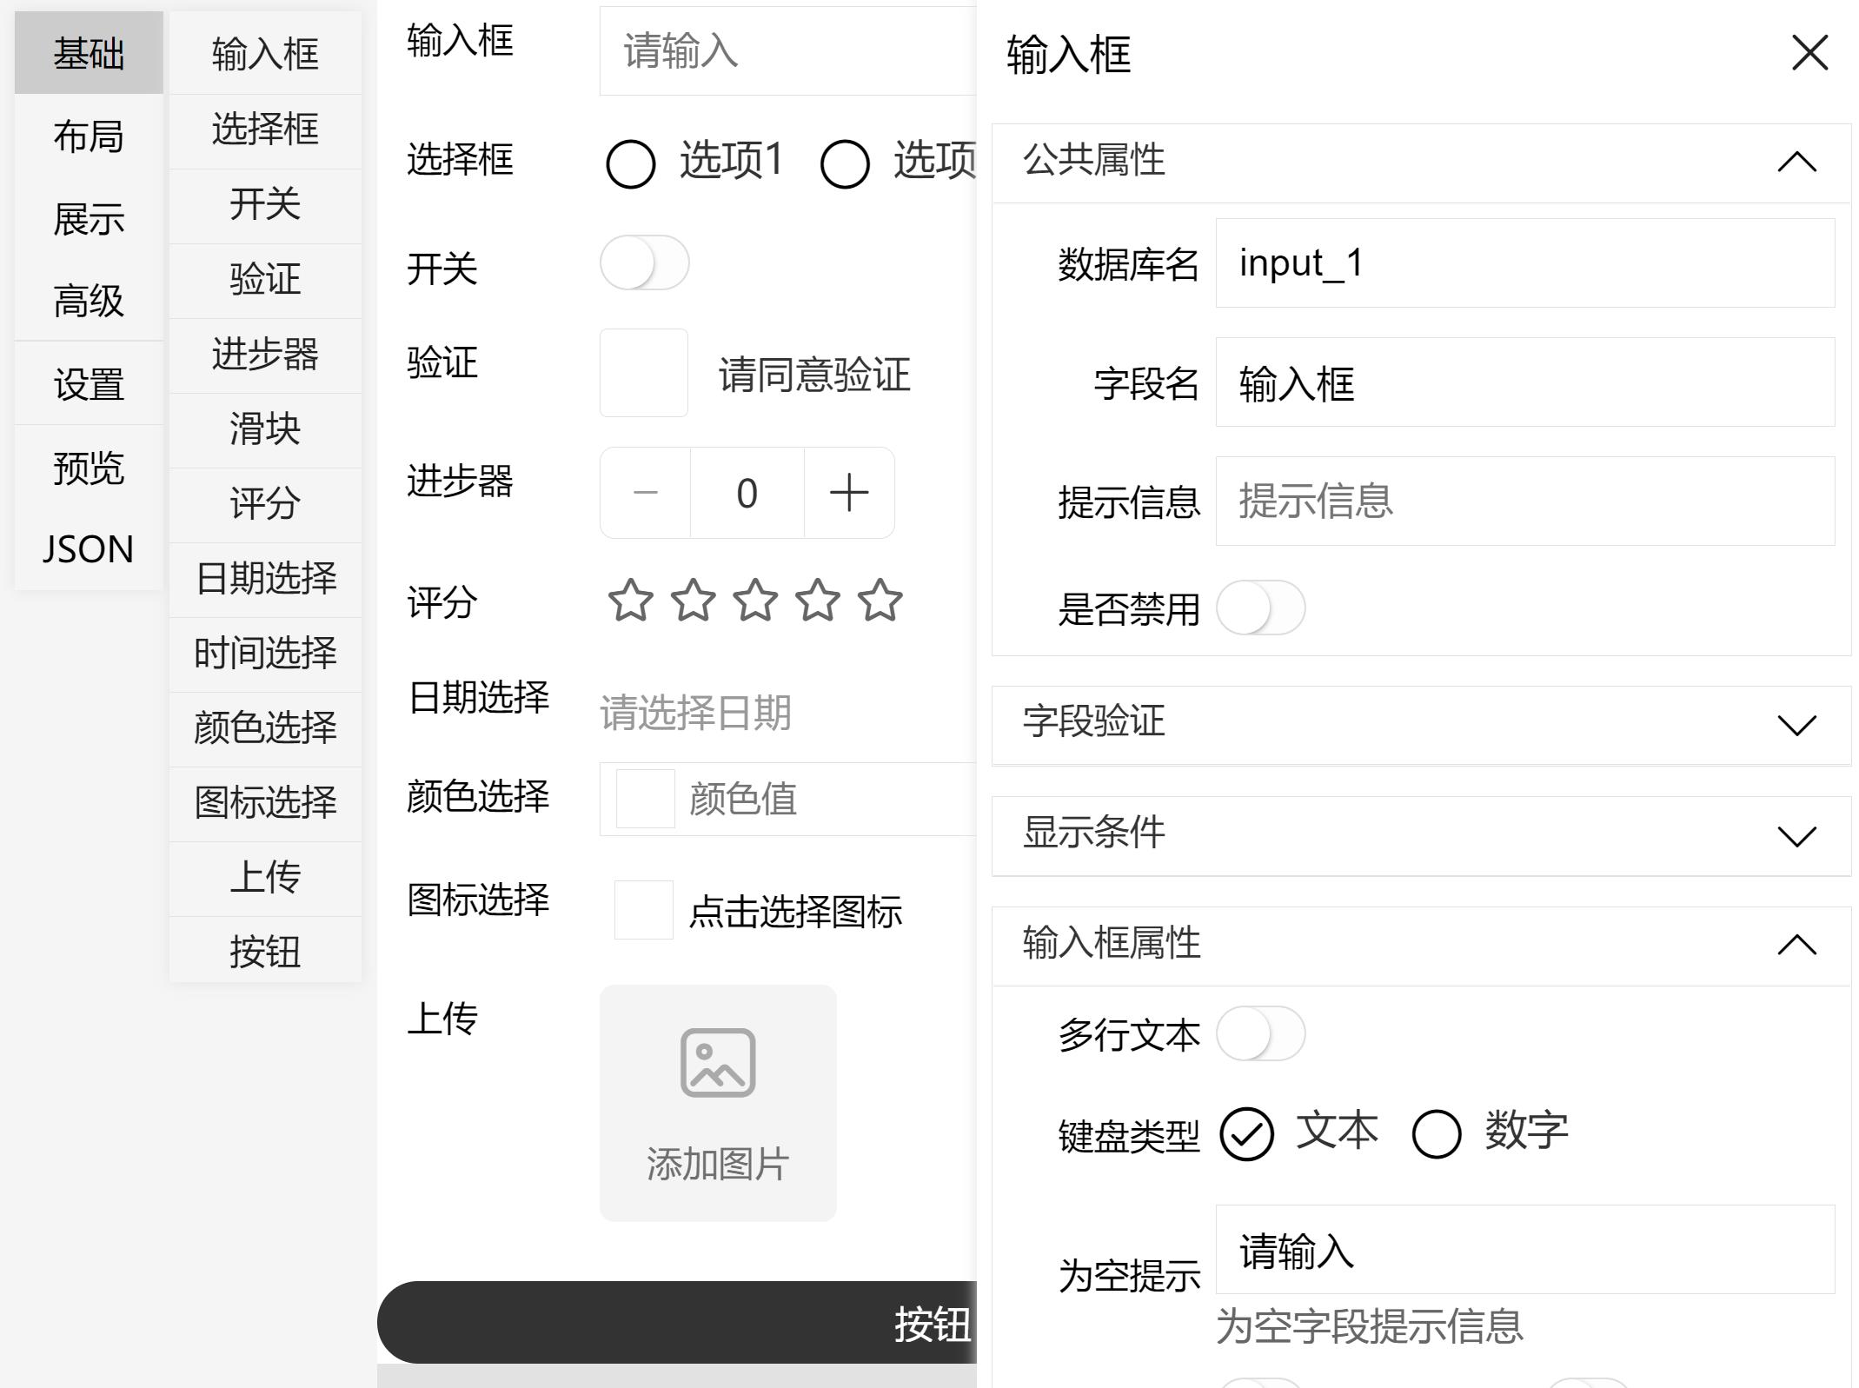Viewport: 1859px width, 1388px height.
Task: Collapse the 公共属性 section
Action: click(1796, 162)
